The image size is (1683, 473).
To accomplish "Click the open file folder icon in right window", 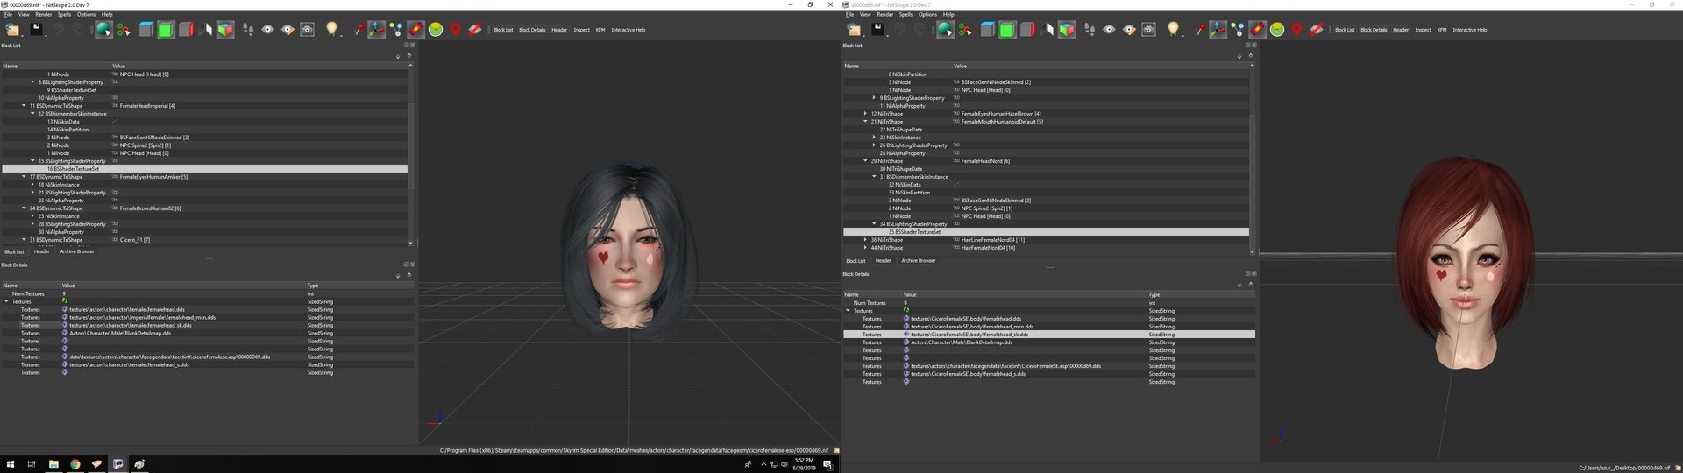I will pos(853,29).
